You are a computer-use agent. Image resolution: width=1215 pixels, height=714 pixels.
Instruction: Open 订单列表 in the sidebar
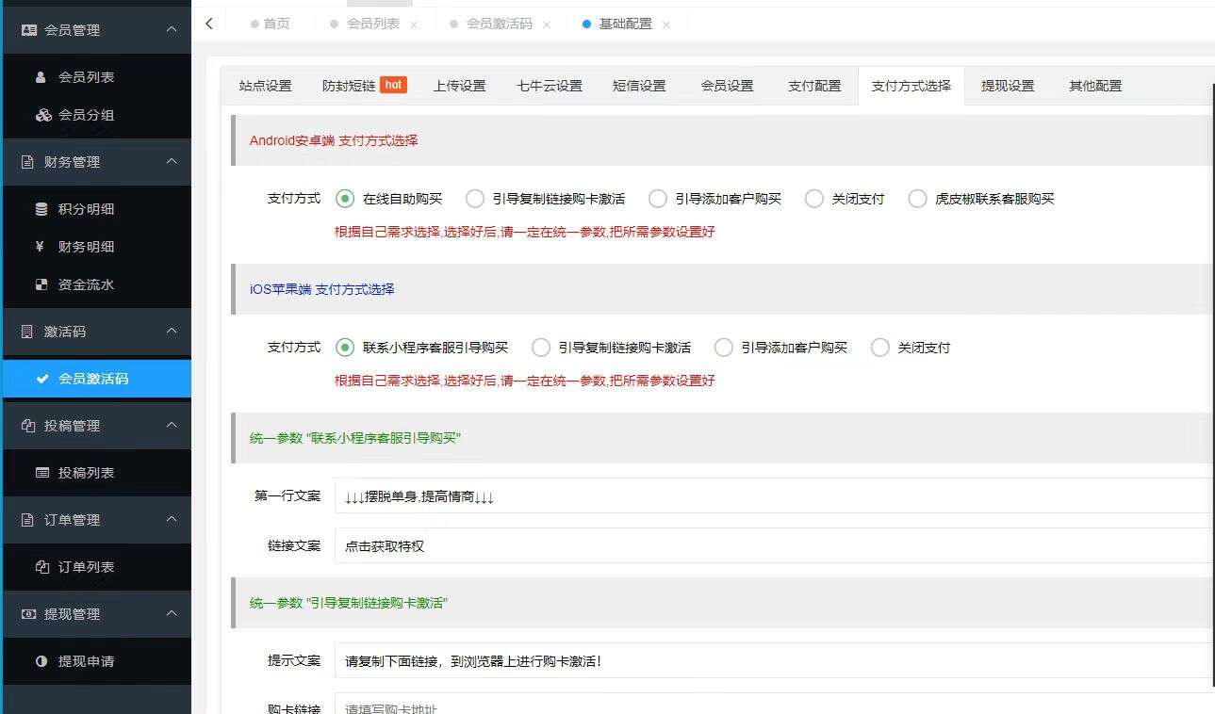pos(41,567)
